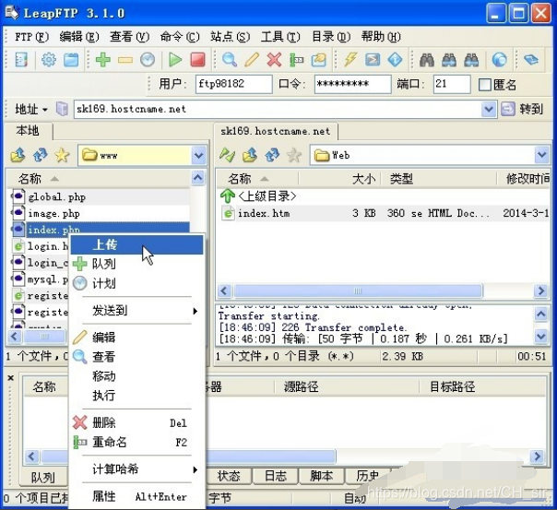Click the remote pane connect icon

[x=228, y=155]
